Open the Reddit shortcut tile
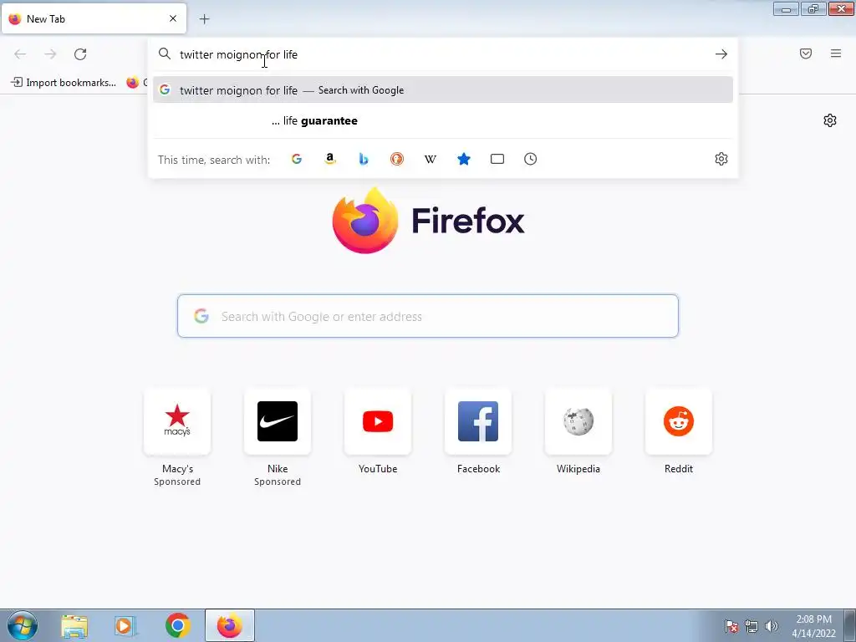The height and width of the screenshot is (642, 856). click(x=679, y=421)
